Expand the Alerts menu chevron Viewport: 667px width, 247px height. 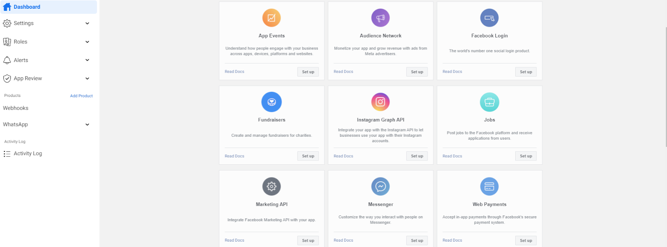coord(87,60)
